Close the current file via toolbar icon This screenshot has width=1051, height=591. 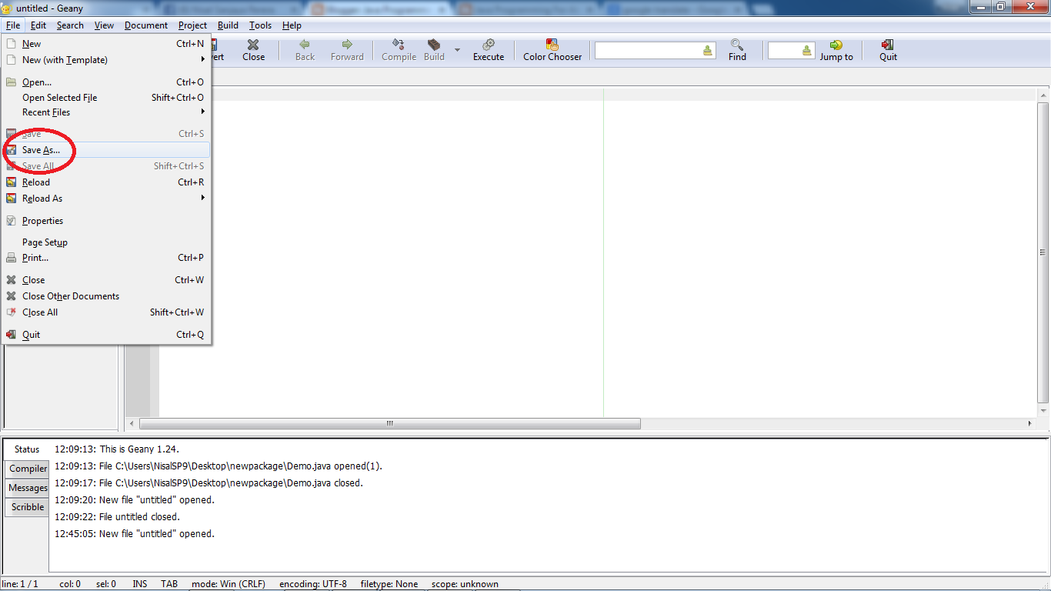(253, 50)
